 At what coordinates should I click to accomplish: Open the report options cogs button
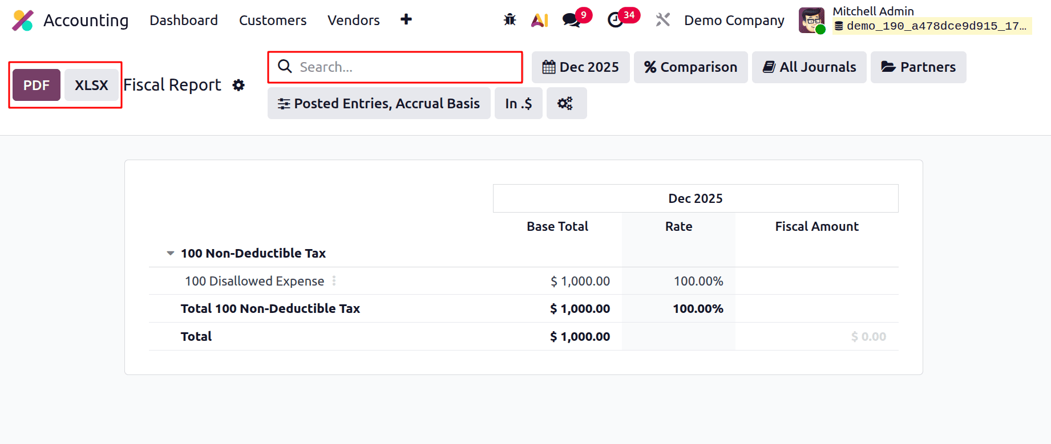[x=567, y=103]
